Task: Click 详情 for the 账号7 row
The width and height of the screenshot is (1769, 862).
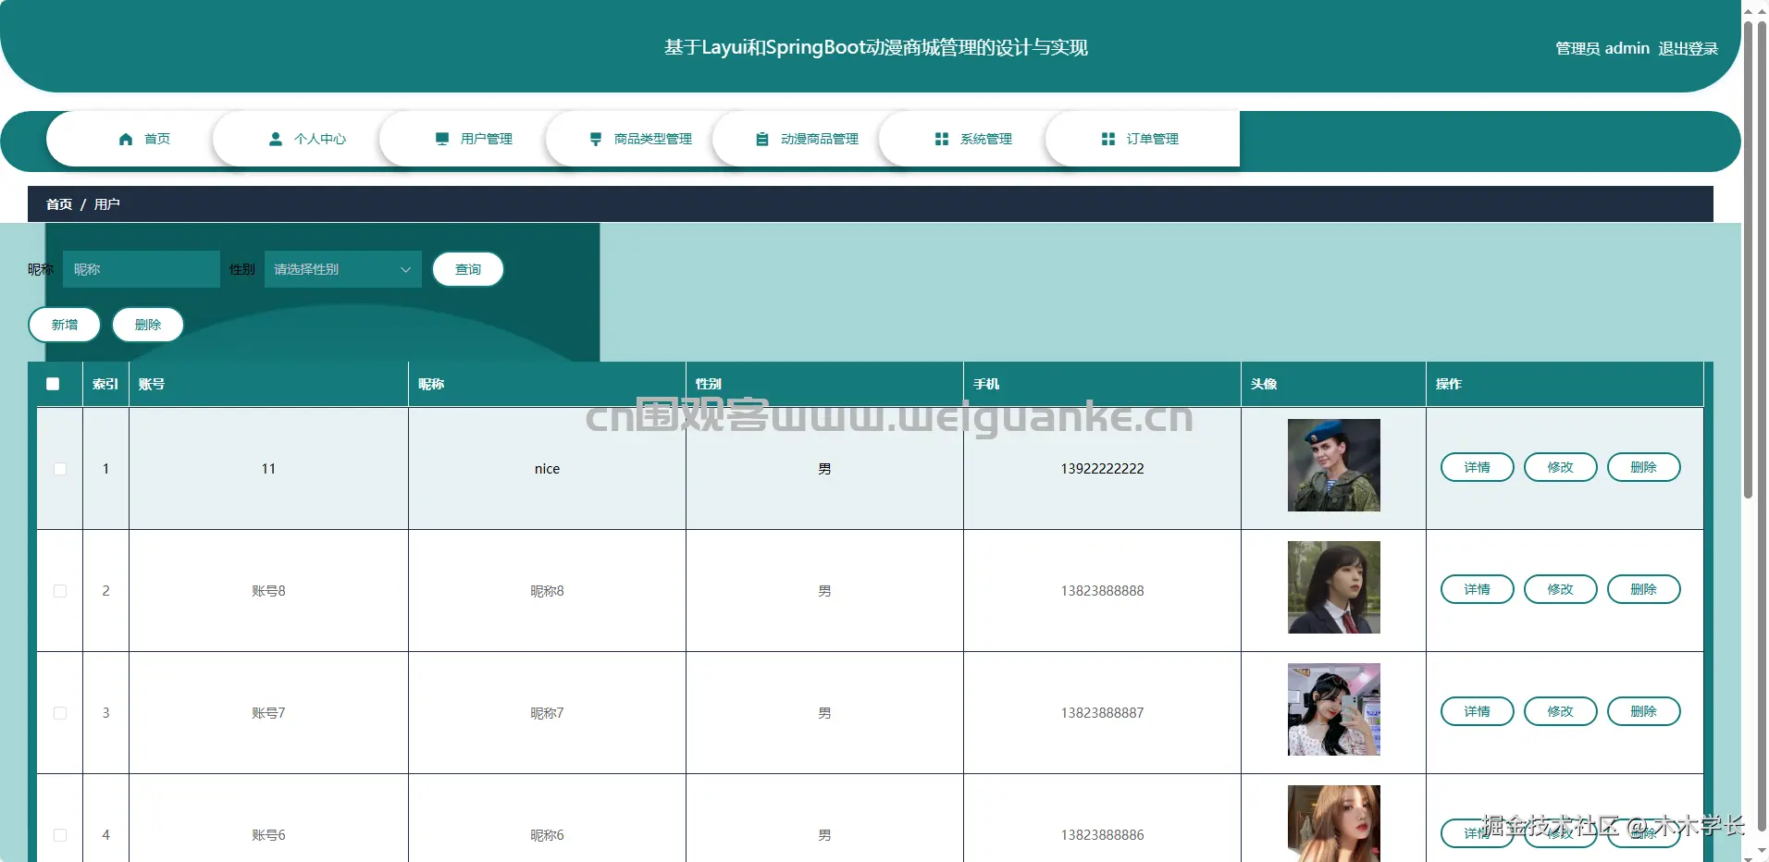Action: point(1478,711)
